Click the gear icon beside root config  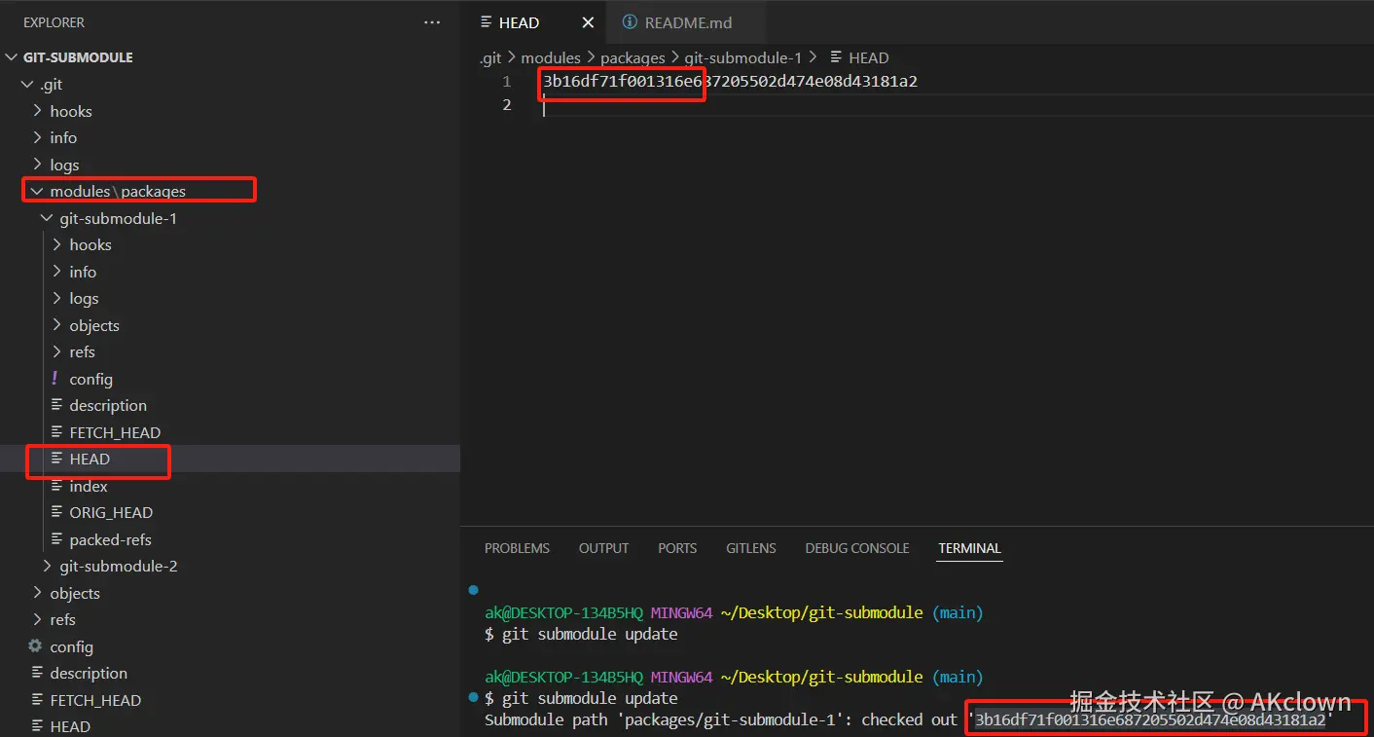click(35, 646)
